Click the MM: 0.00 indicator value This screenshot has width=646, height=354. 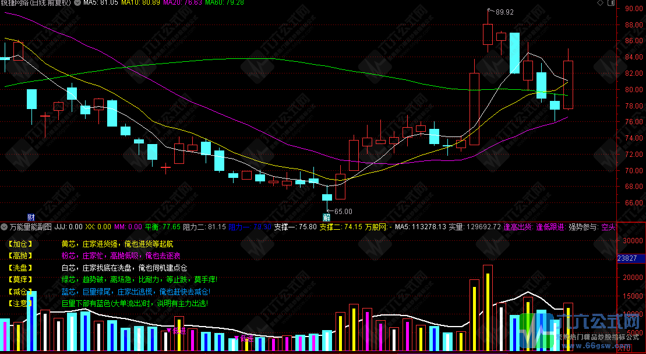pos(128,227)
